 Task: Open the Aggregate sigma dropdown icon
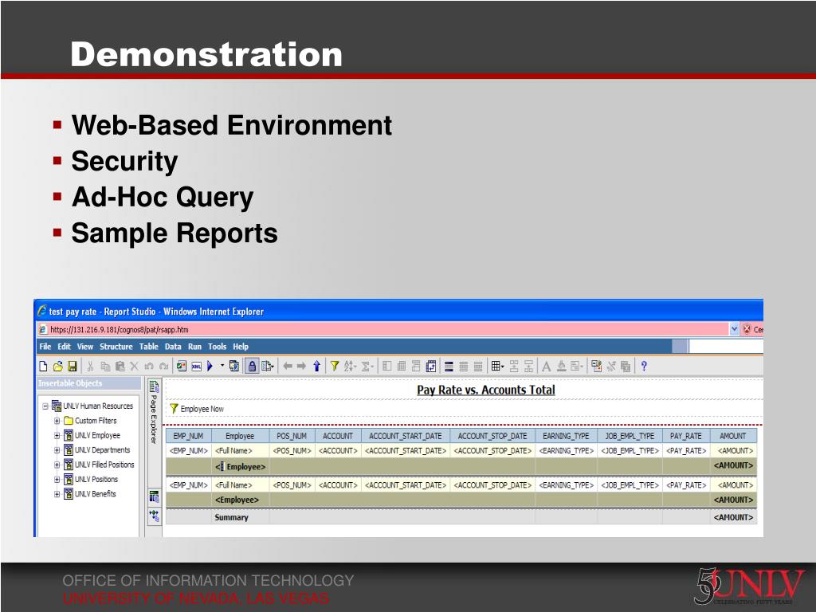(367, 367)
